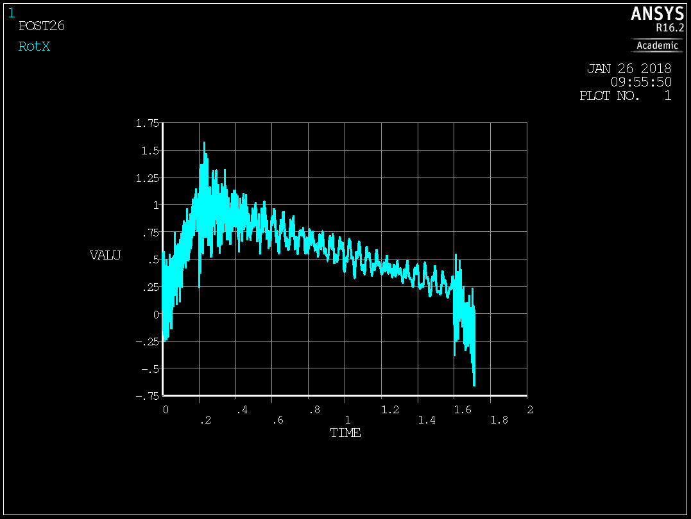Click the R16.2 version label

(669, 28)
